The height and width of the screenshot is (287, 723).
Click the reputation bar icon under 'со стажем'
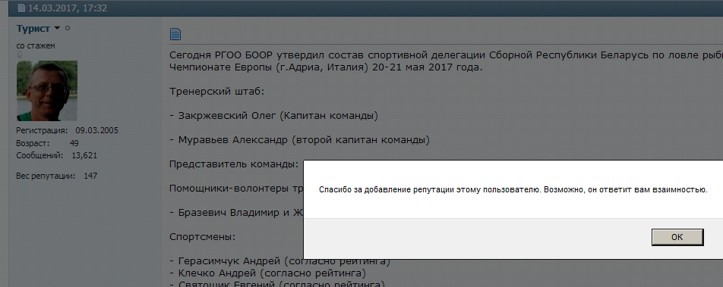pos(20,55)
